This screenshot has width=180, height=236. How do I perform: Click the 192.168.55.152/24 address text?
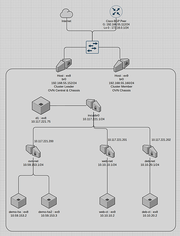pos(64,83)
